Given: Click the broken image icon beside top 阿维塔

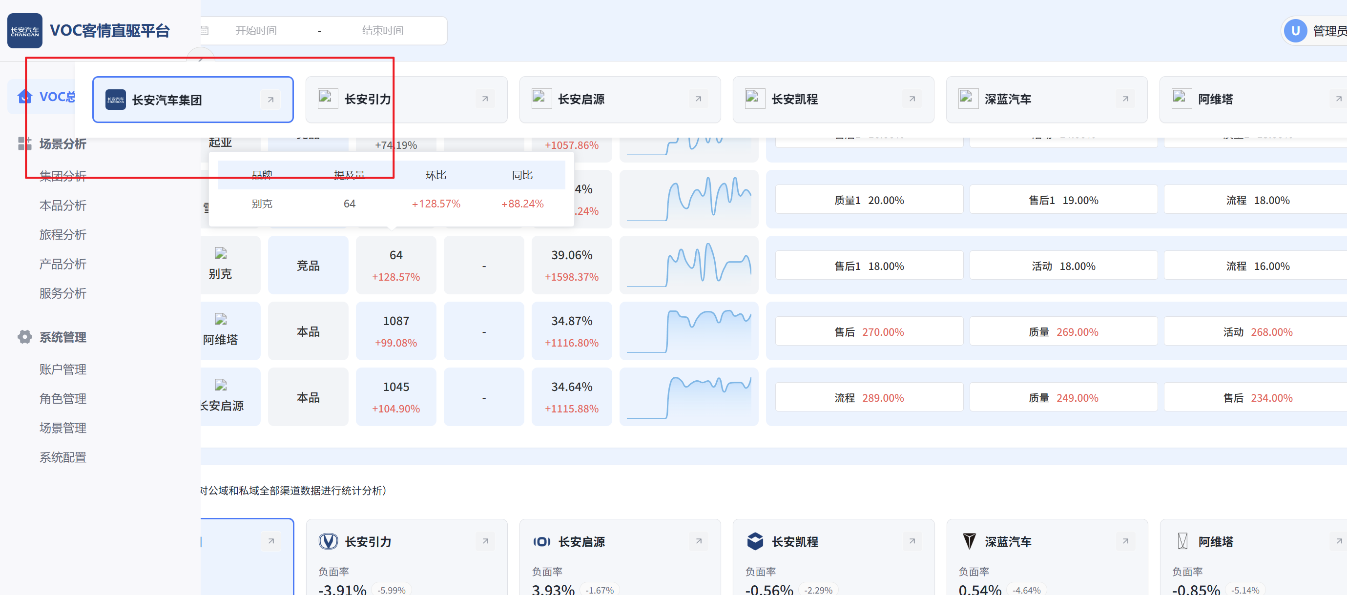Looking at the screenshot, I should click(x=1182, y=99).
